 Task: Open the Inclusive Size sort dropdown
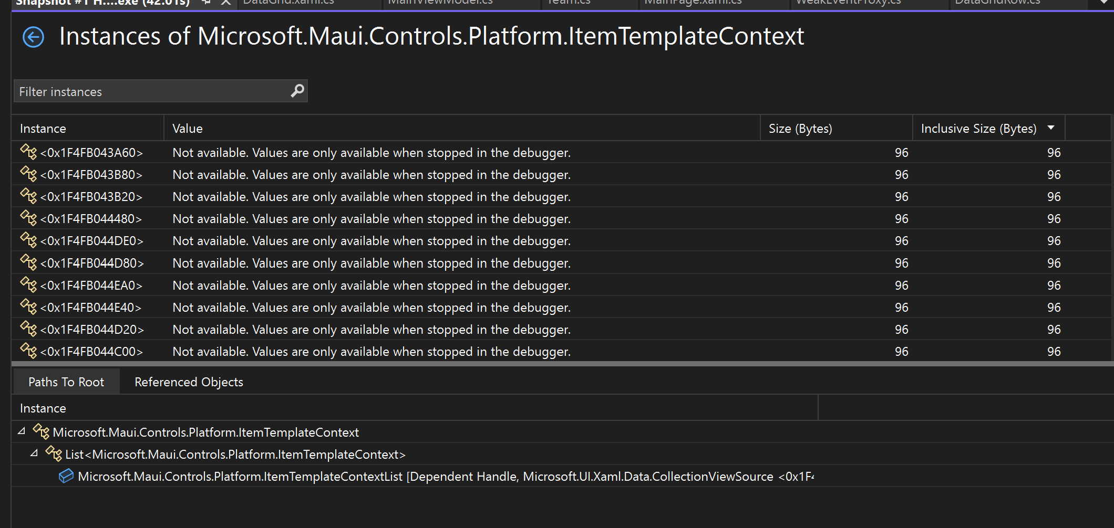[x=1051, y=128]
